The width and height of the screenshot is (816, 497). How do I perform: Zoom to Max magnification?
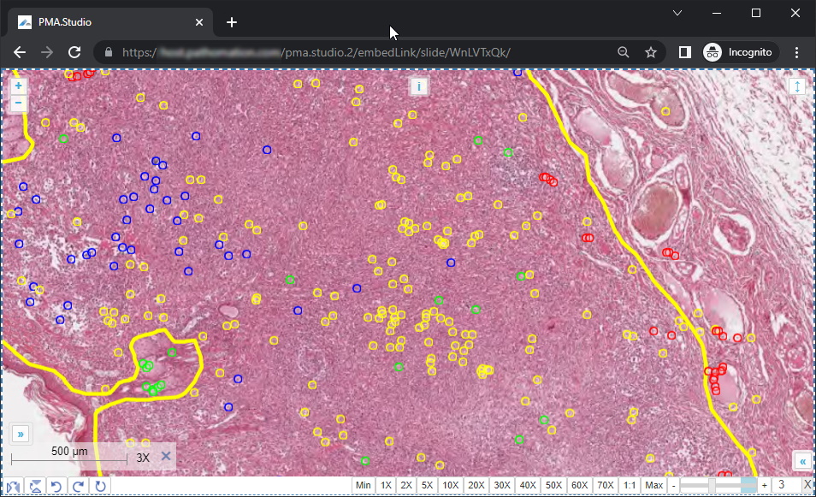tap(654, 486)
